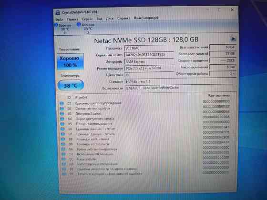Click the serial number field AA20240403128G231925

point(149,55)
